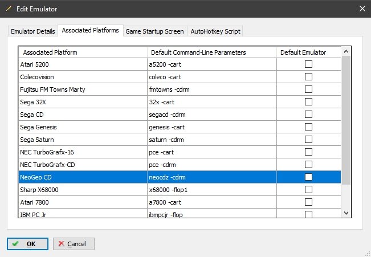Viewport: 371px width, 257px height.
Task: Tick the Sega 32X default emulator box
Action: [308, 102]
